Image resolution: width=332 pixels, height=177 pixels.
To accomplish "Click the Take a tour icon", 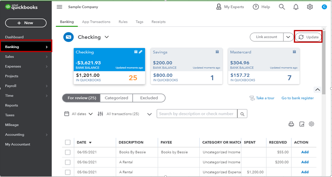I will [x=252, y=98].
